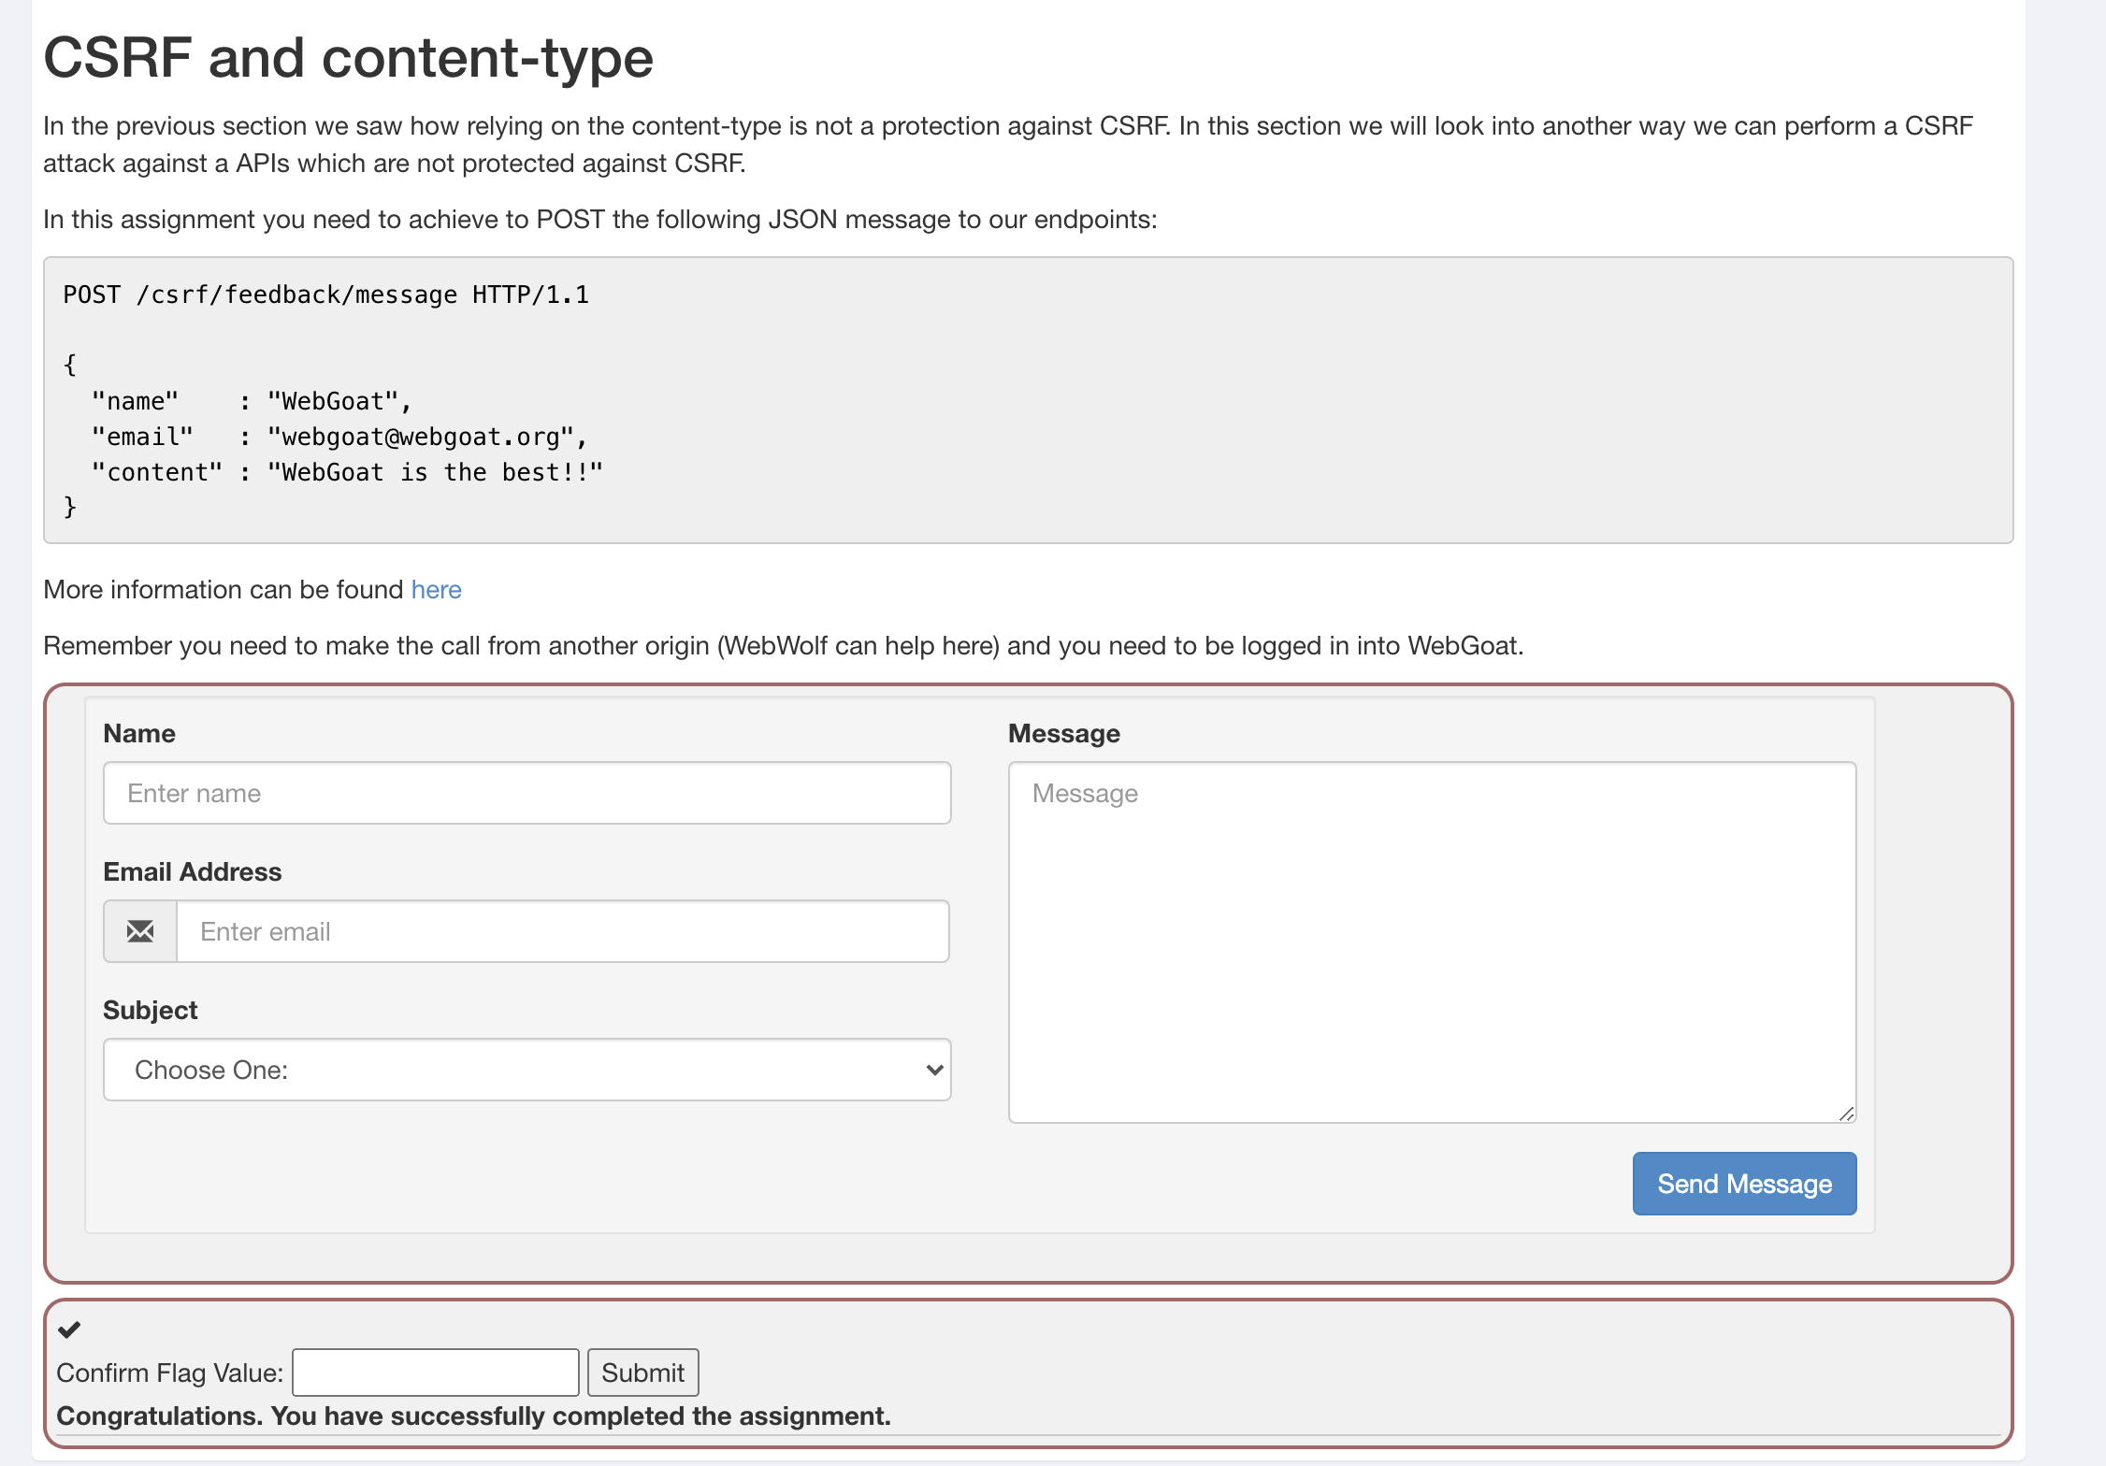Click the Subject dropdown arrow chevron
The image size is (2106, 1466).
(933, 1070)
